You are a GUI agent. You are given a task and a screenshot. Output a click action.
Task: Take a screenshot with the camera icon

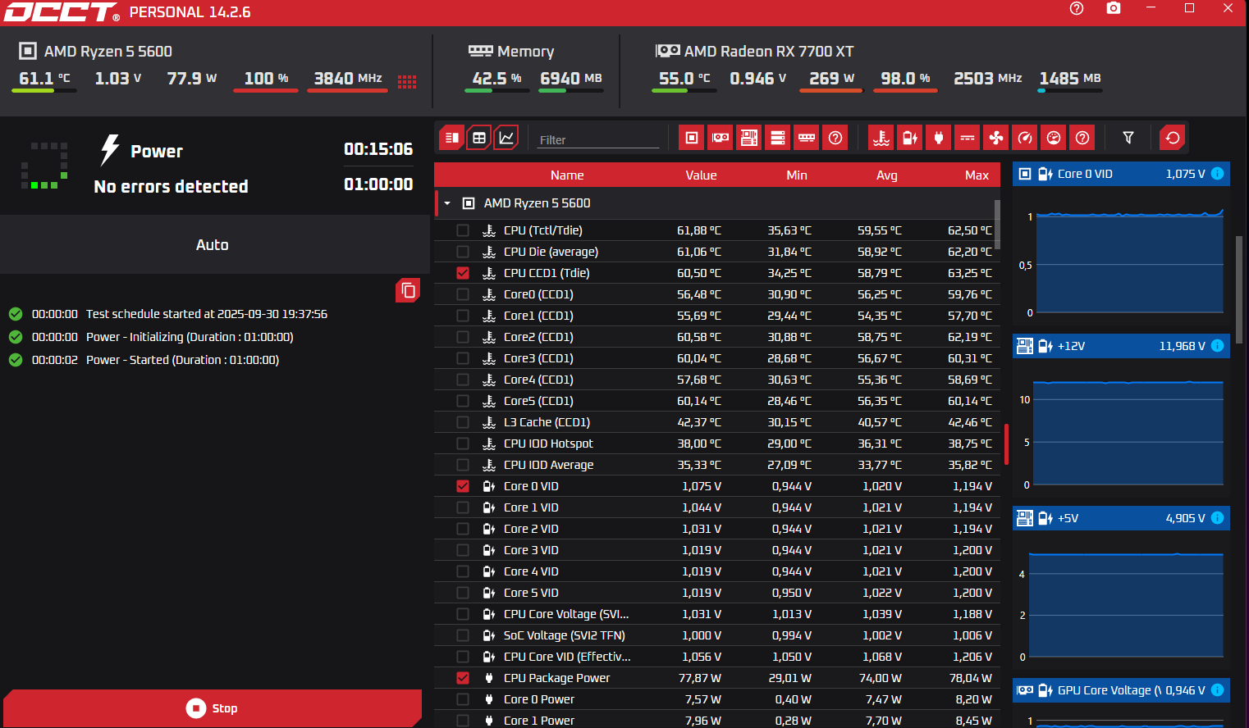[1114, 8]
